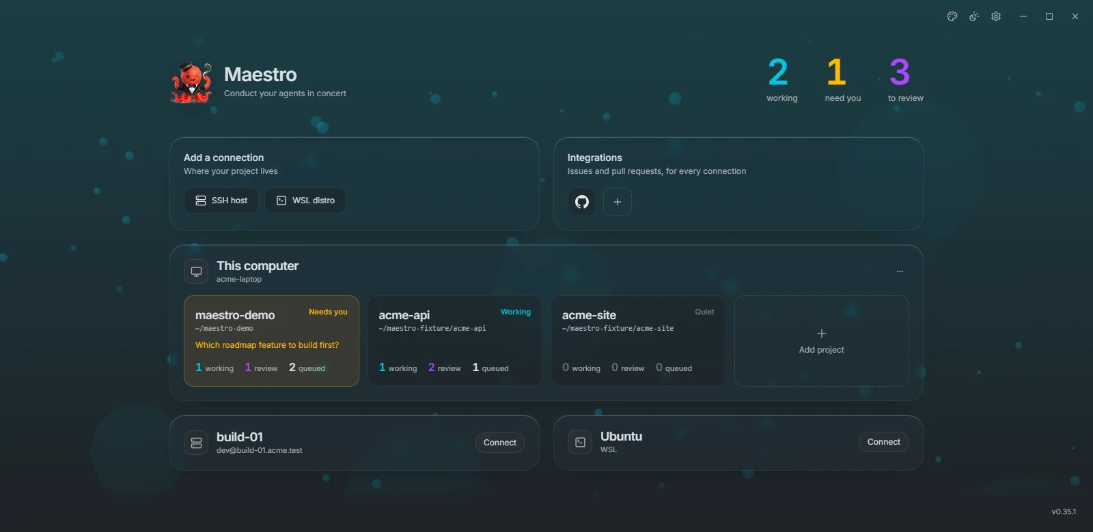Viewport: 1093px width, 532px height.
Task: Open This computer more options menu
Action: (x=900, y=271)
